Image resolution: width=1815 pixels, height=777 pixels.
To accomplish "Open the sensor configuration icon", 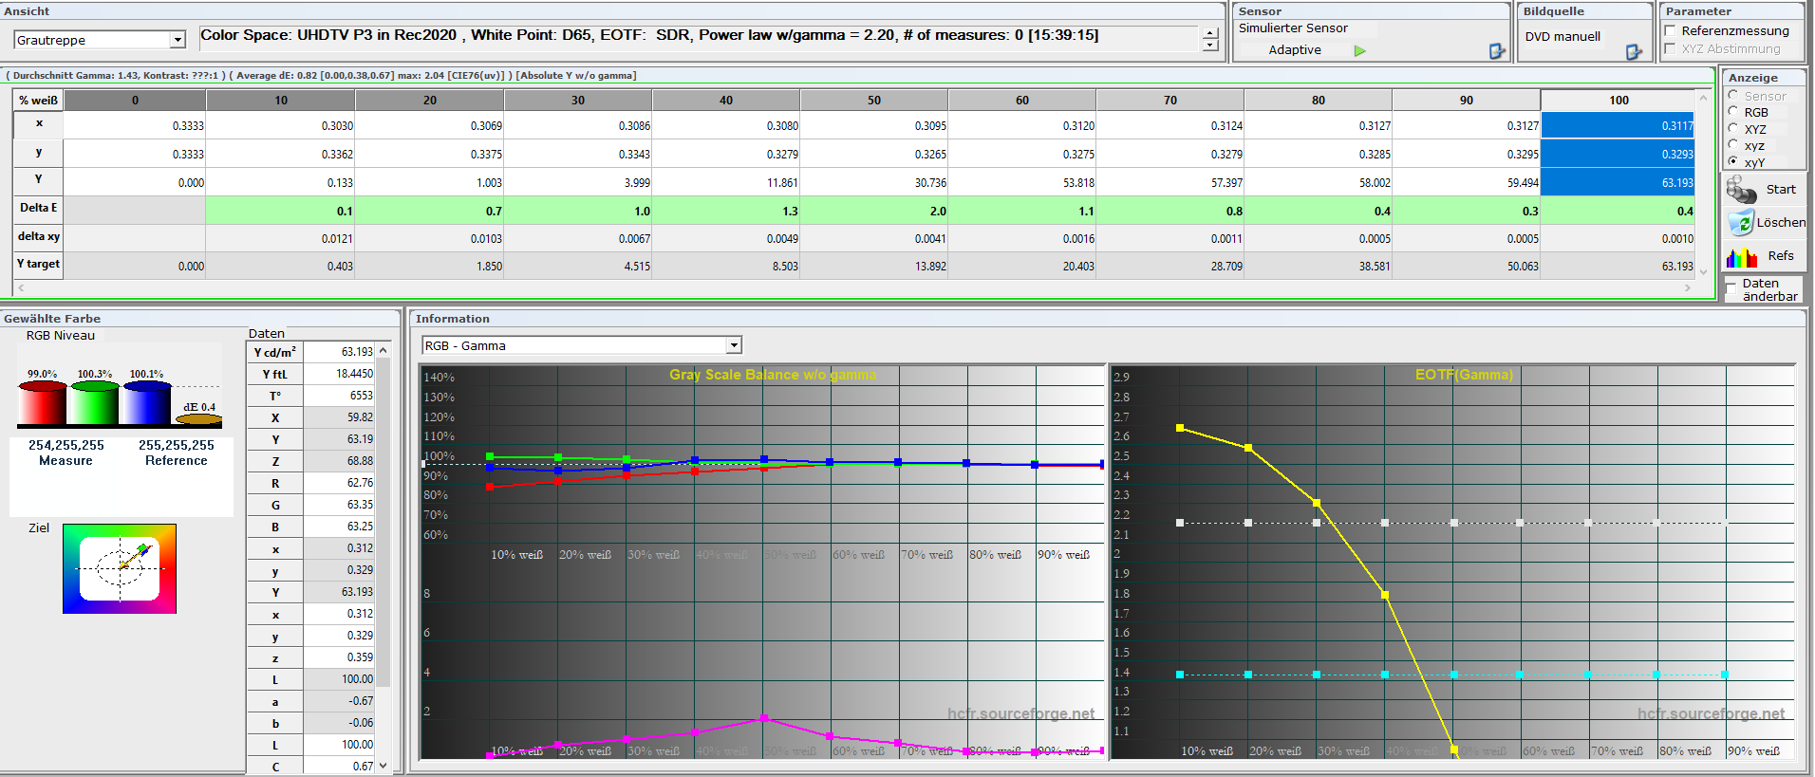I will point(1497,51).
